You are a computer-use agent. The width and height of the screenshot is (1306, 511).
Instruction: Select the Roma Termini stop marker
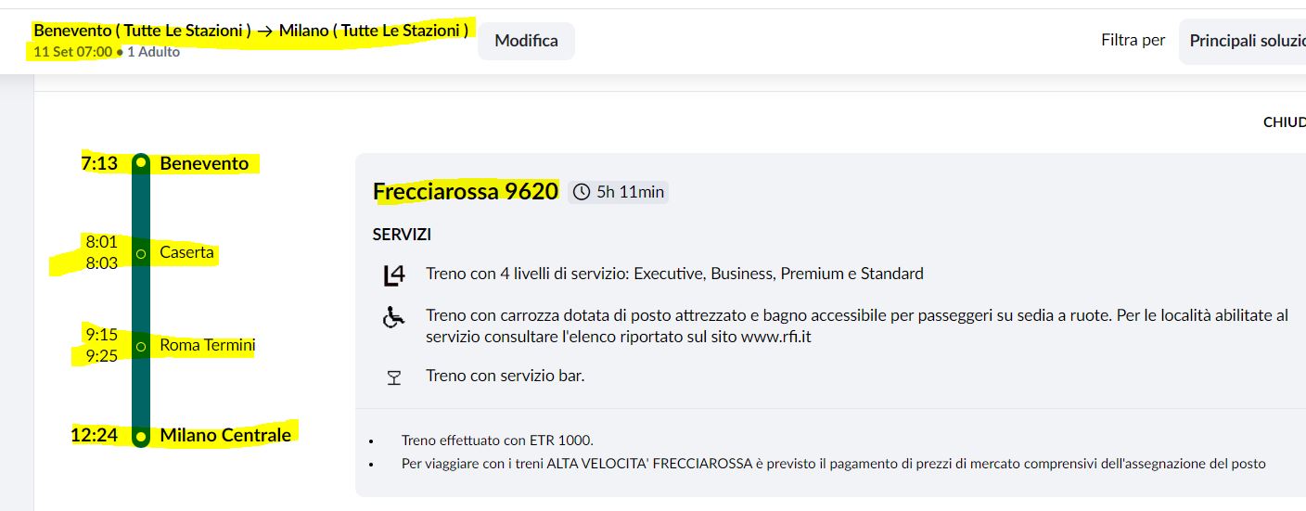(x=141, y=347)
